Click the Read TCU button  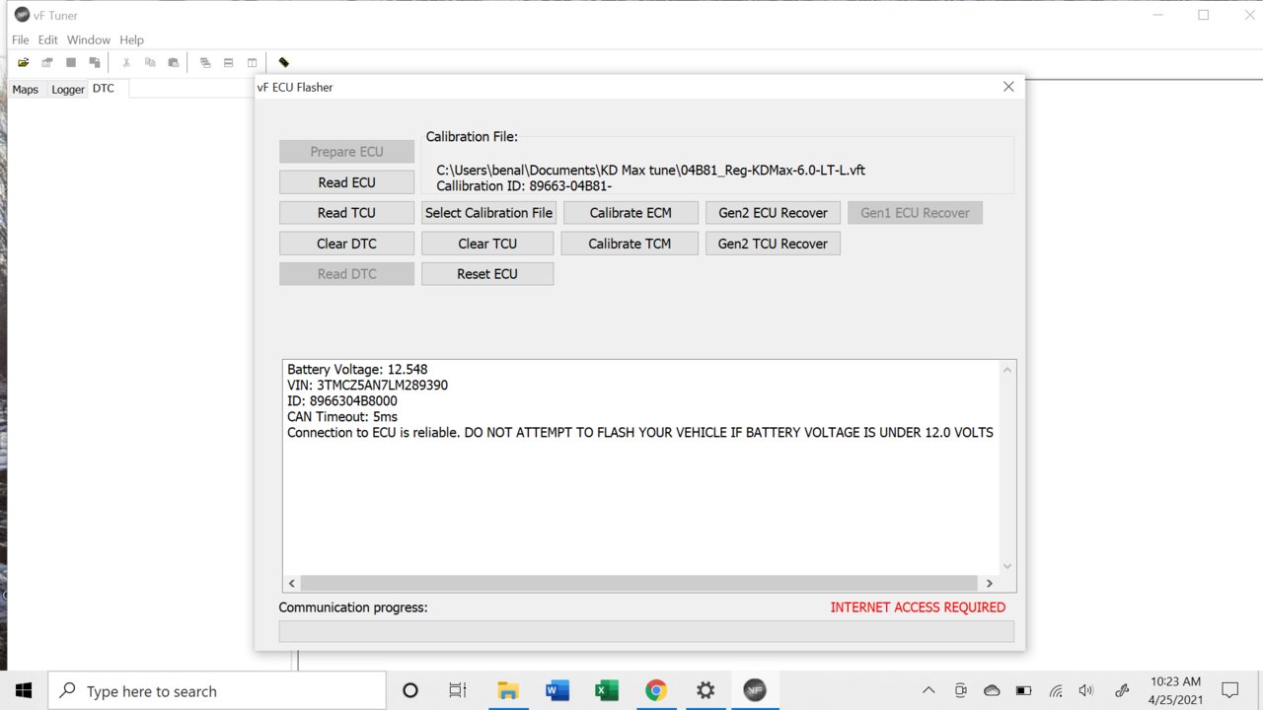pyautogui.click(x=346, y=213)
